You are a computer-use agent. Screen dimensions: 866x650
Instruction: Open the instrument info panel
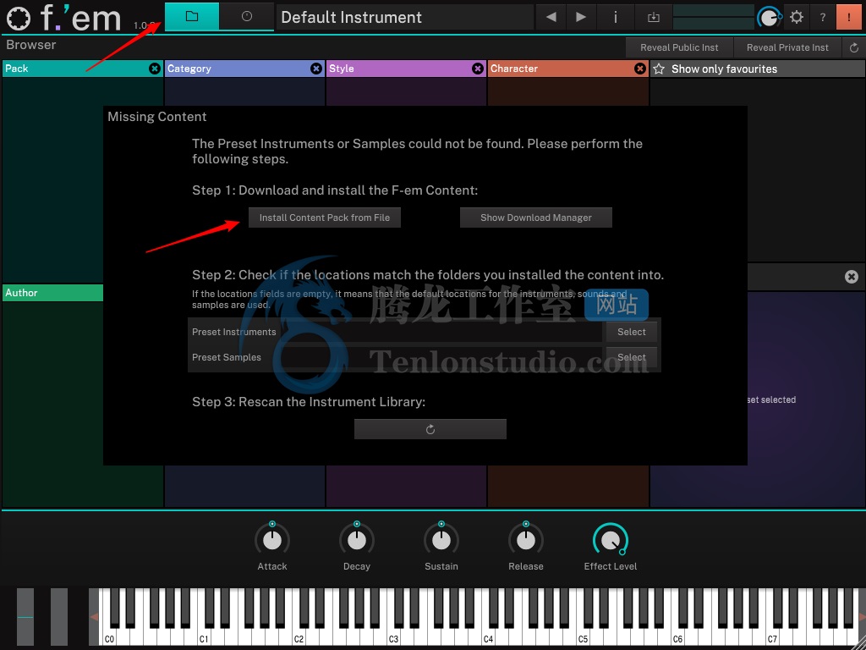[615, 17]
